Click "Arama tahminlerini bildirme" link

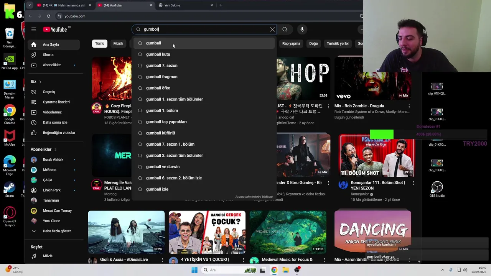[x=254, y=197]
